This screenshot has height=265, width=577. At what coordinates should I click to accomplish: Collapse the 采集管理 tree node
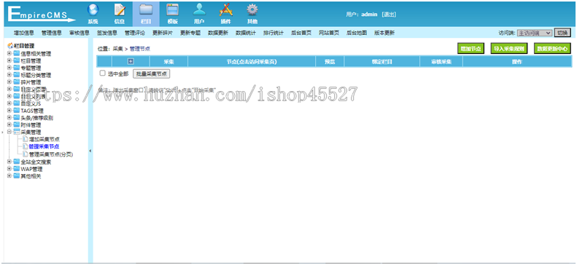pyautogui.click(x=9, y=132)
